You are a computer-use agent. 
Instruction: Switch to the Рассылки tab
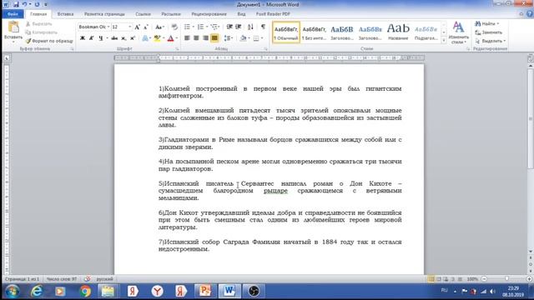click(170, 14)
